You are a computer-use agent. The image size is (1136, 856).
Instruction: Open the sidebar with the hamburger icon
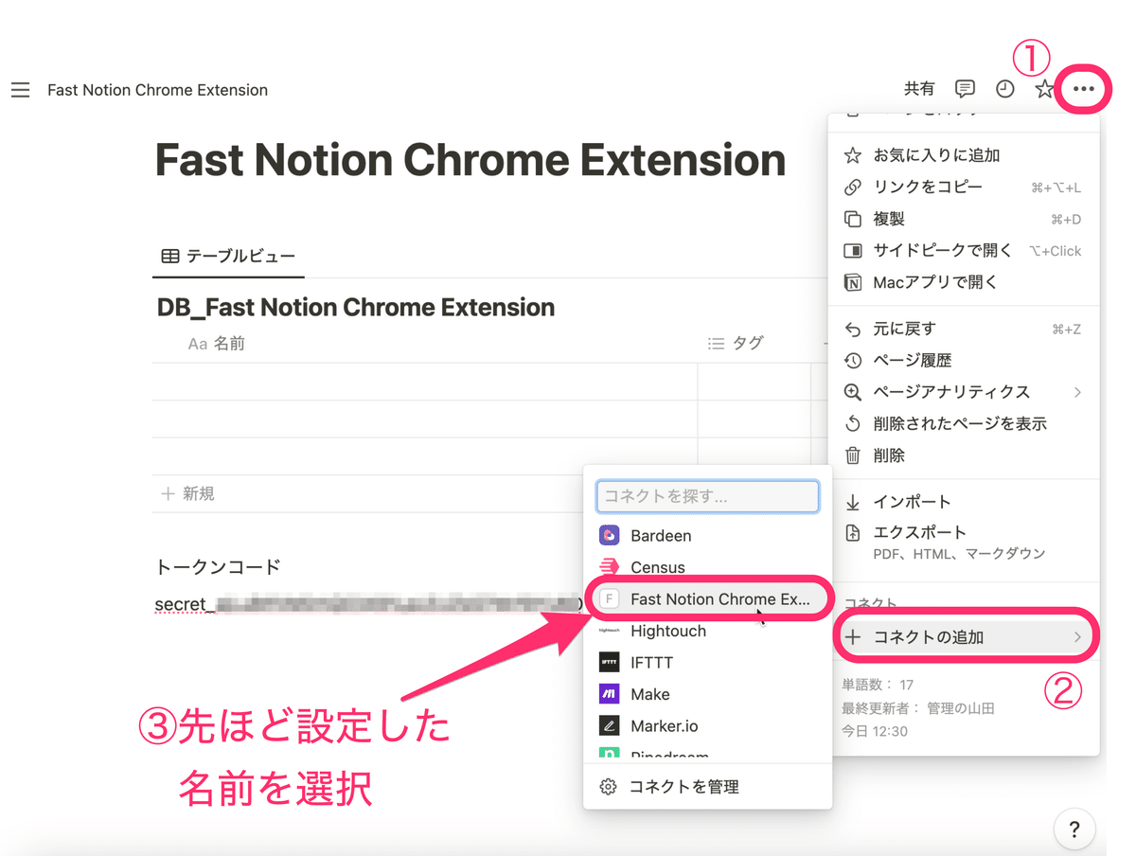[20, 90]
